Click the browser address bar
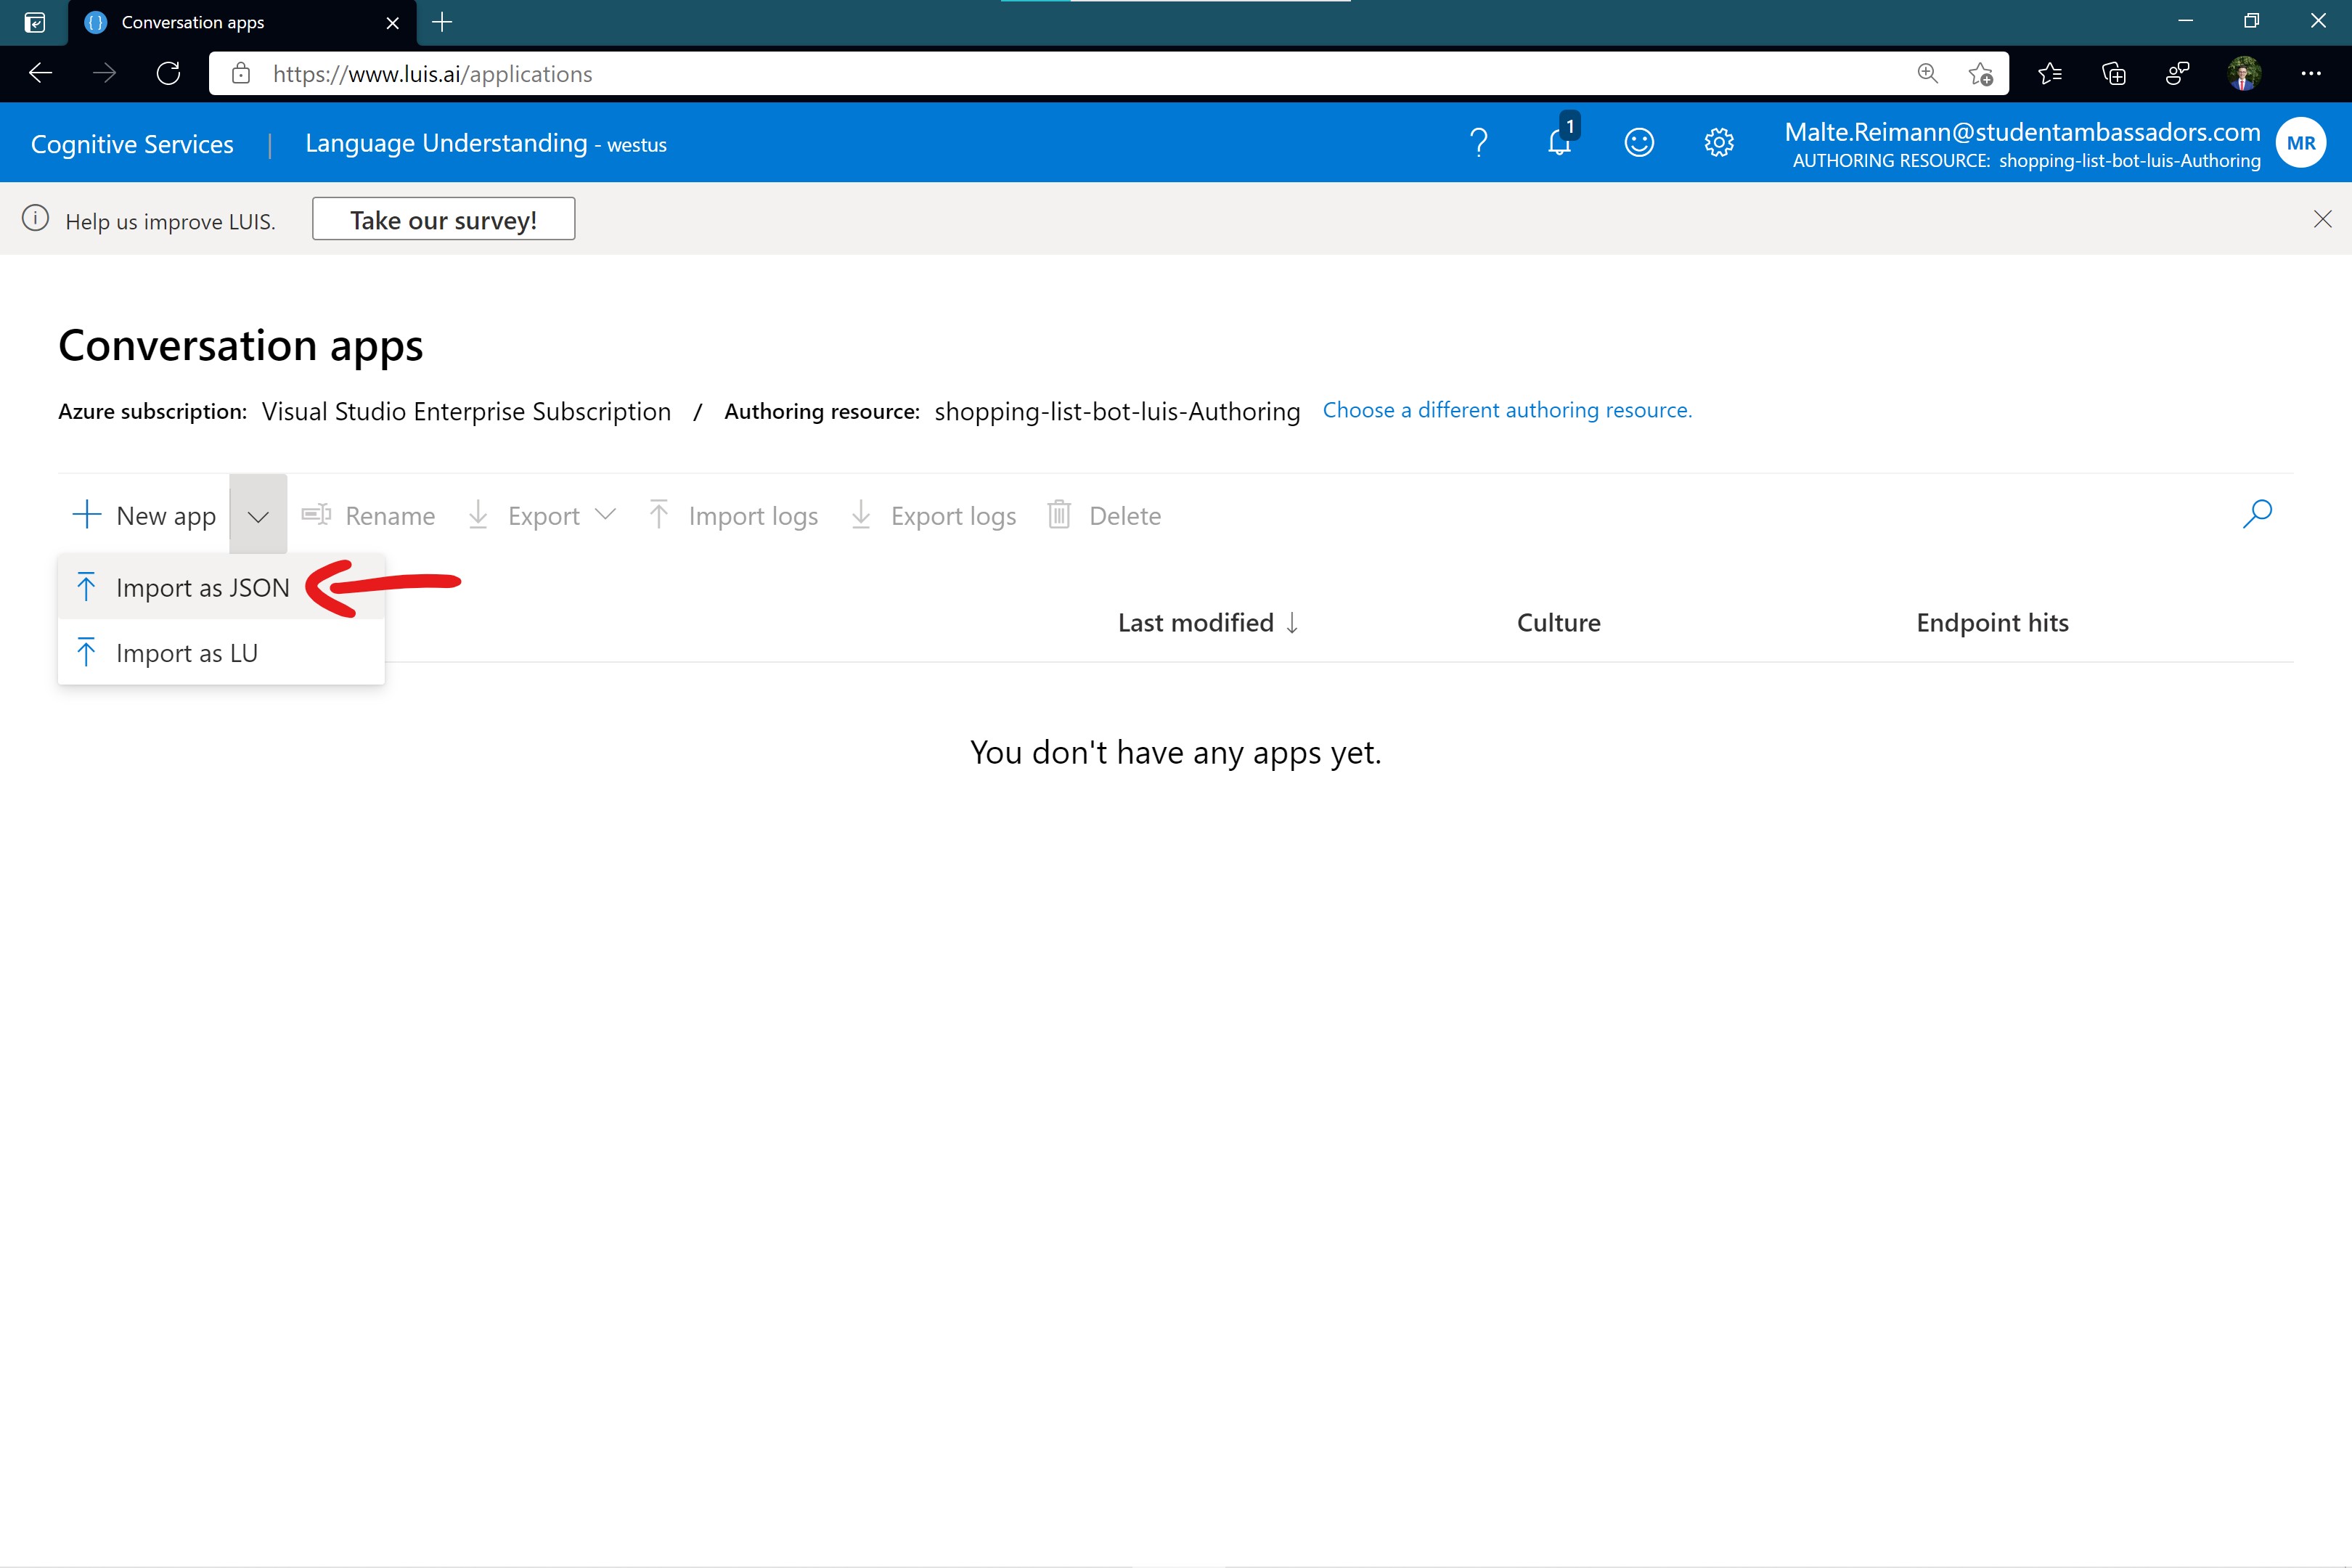This screenshot has height=1568, width=2352. [x=1000, y=74]
